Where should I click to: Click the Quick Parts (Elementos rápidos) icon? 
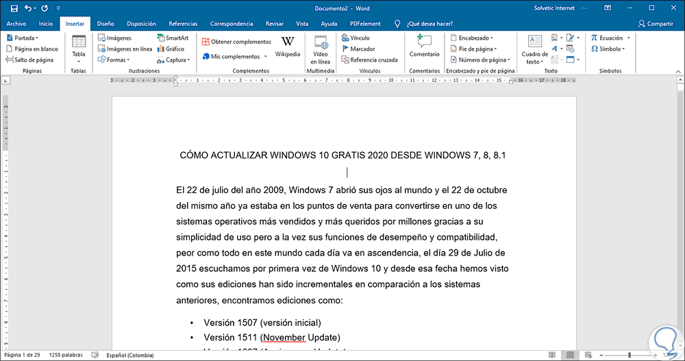click(554, 38)
